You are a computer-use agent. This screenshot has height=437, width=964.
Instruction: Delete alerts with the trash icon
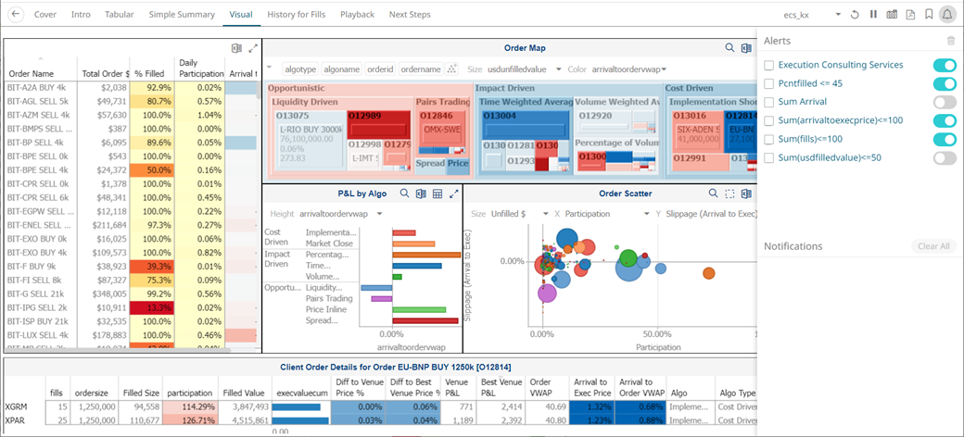coord(950,41)
